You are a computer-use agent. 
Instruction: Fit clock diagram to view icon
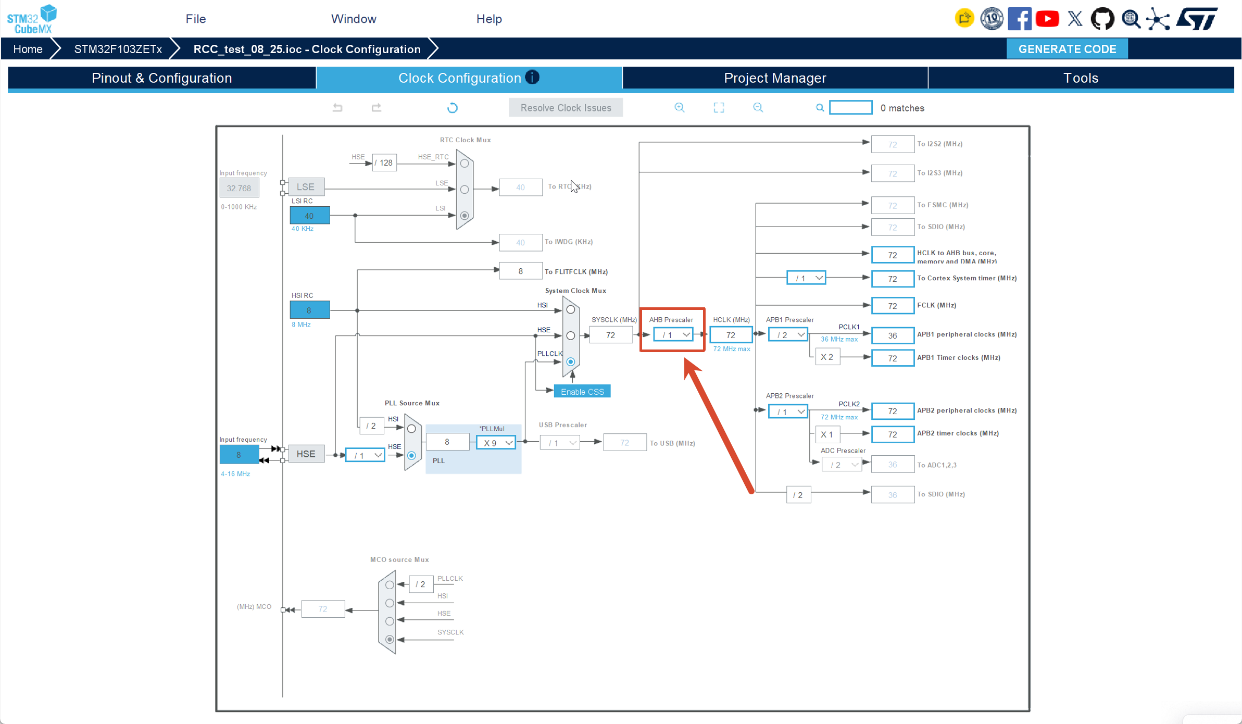(x=719, y=108)
